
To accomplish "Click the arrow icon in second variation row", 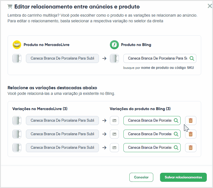I will (104, 134).
